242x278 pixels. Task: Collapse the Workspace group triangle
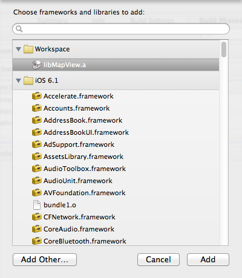pos(19,49)
